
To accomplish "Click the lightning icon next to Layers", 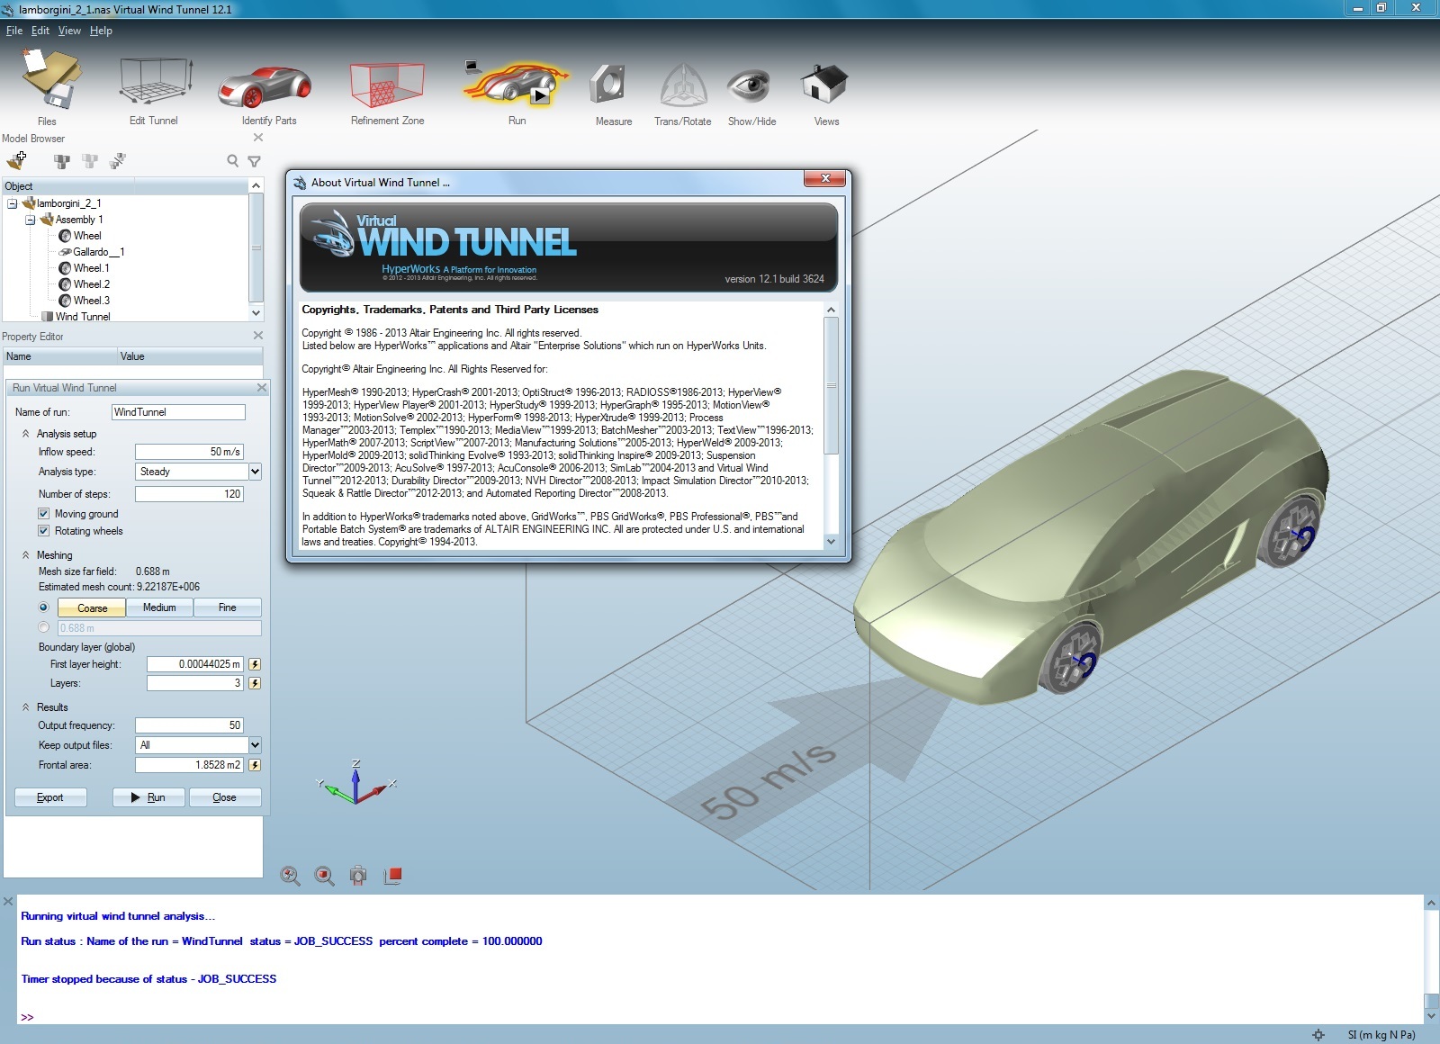I will tap(255, 683).
